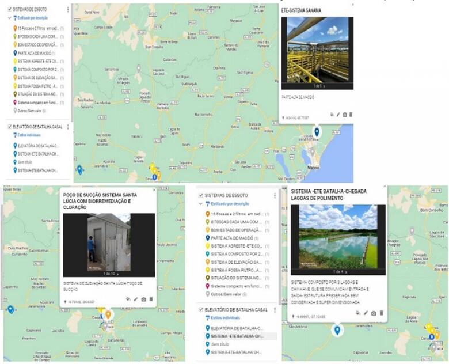Click trash icon in LAGOAS DE POLIMENTO popup
449x364 pixels.
click(381, 313)
